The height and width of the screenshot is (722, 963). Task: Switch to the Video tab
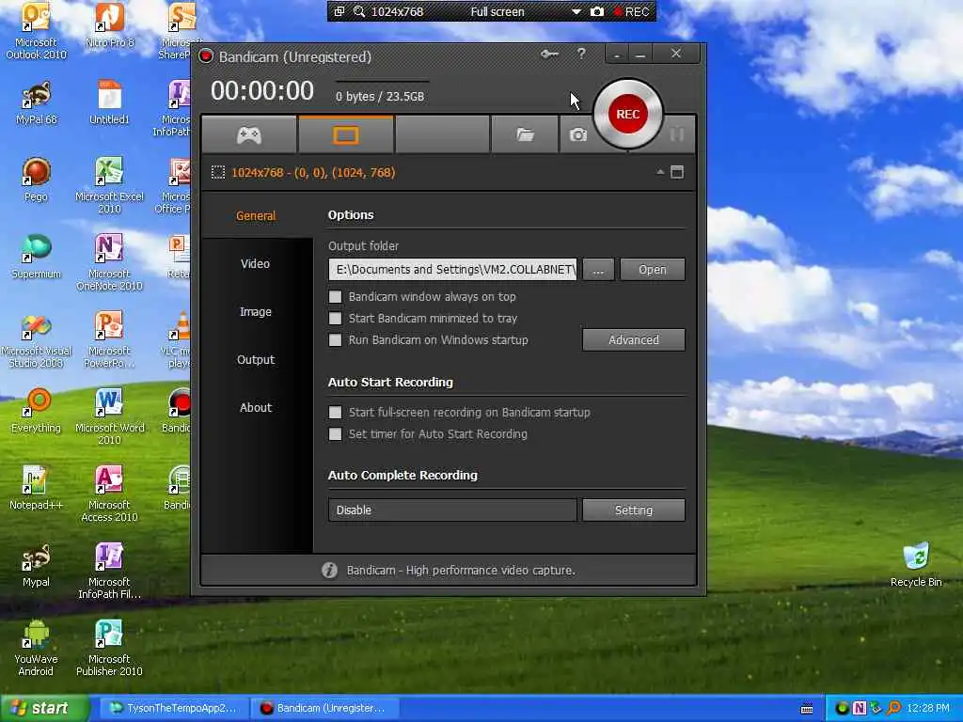tap(256, 263)
